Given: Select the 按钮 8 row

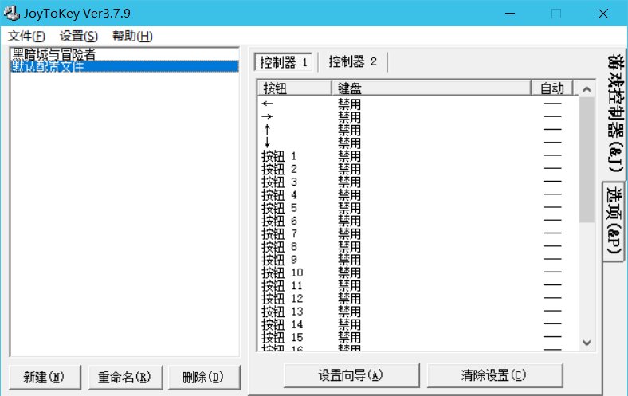Looking at the screenshot, I should pos(418,246).
